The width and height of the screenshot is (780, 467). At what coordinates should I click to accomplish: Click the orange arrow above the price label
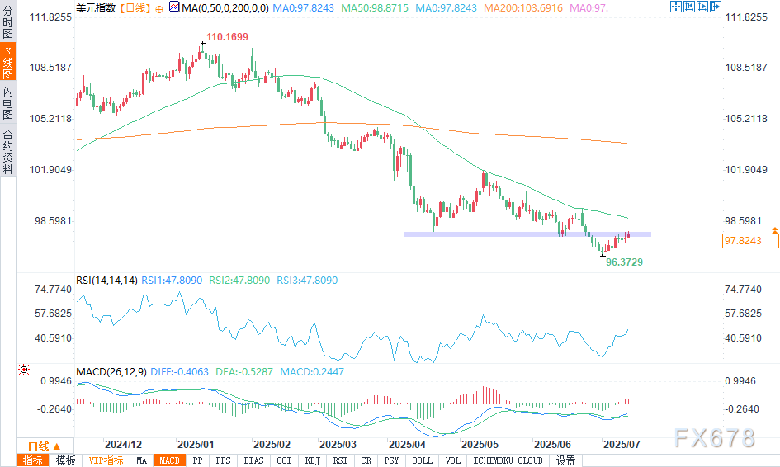click(x=774, y=229)
